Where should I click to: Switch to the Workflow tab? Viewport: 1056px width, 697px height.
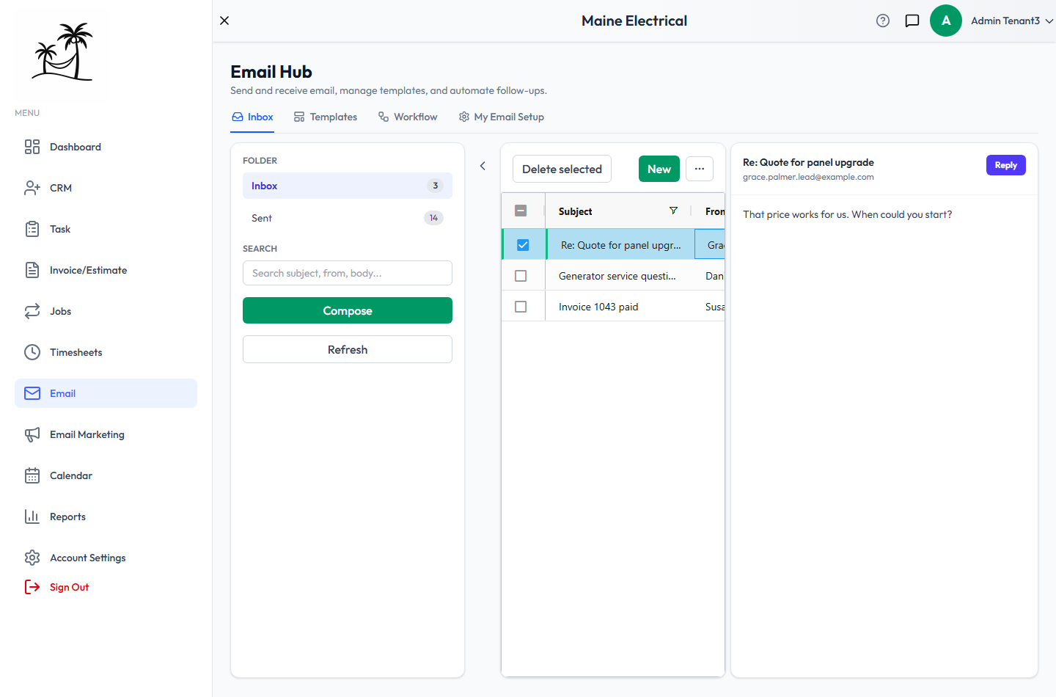pyautogui.click(x=408, y=117)
